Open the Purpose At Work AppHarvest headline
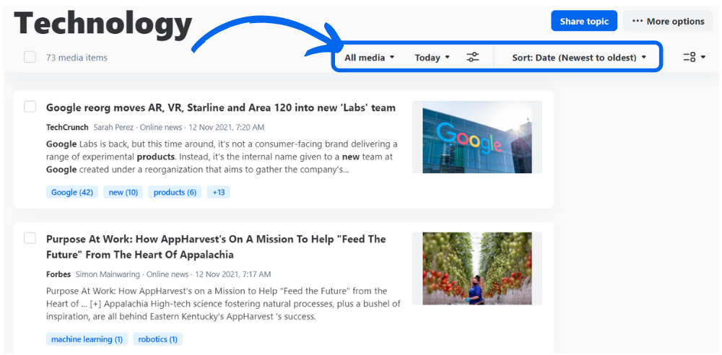The width and height of the screenshot is (722, 355). (216, 247)
